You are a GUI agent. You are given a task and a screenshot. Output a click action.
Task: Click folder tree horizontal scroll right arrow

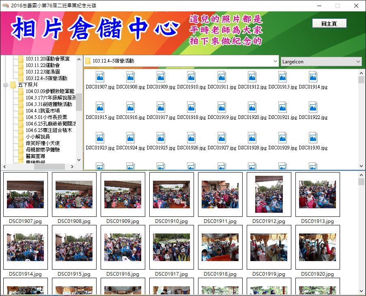[x=72, y=166]
